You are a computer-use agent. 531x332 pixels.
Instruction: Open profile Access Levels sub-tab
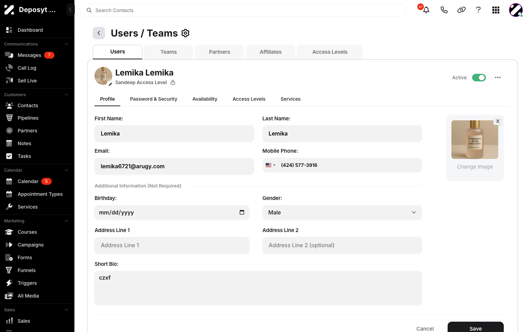(249, 99)
